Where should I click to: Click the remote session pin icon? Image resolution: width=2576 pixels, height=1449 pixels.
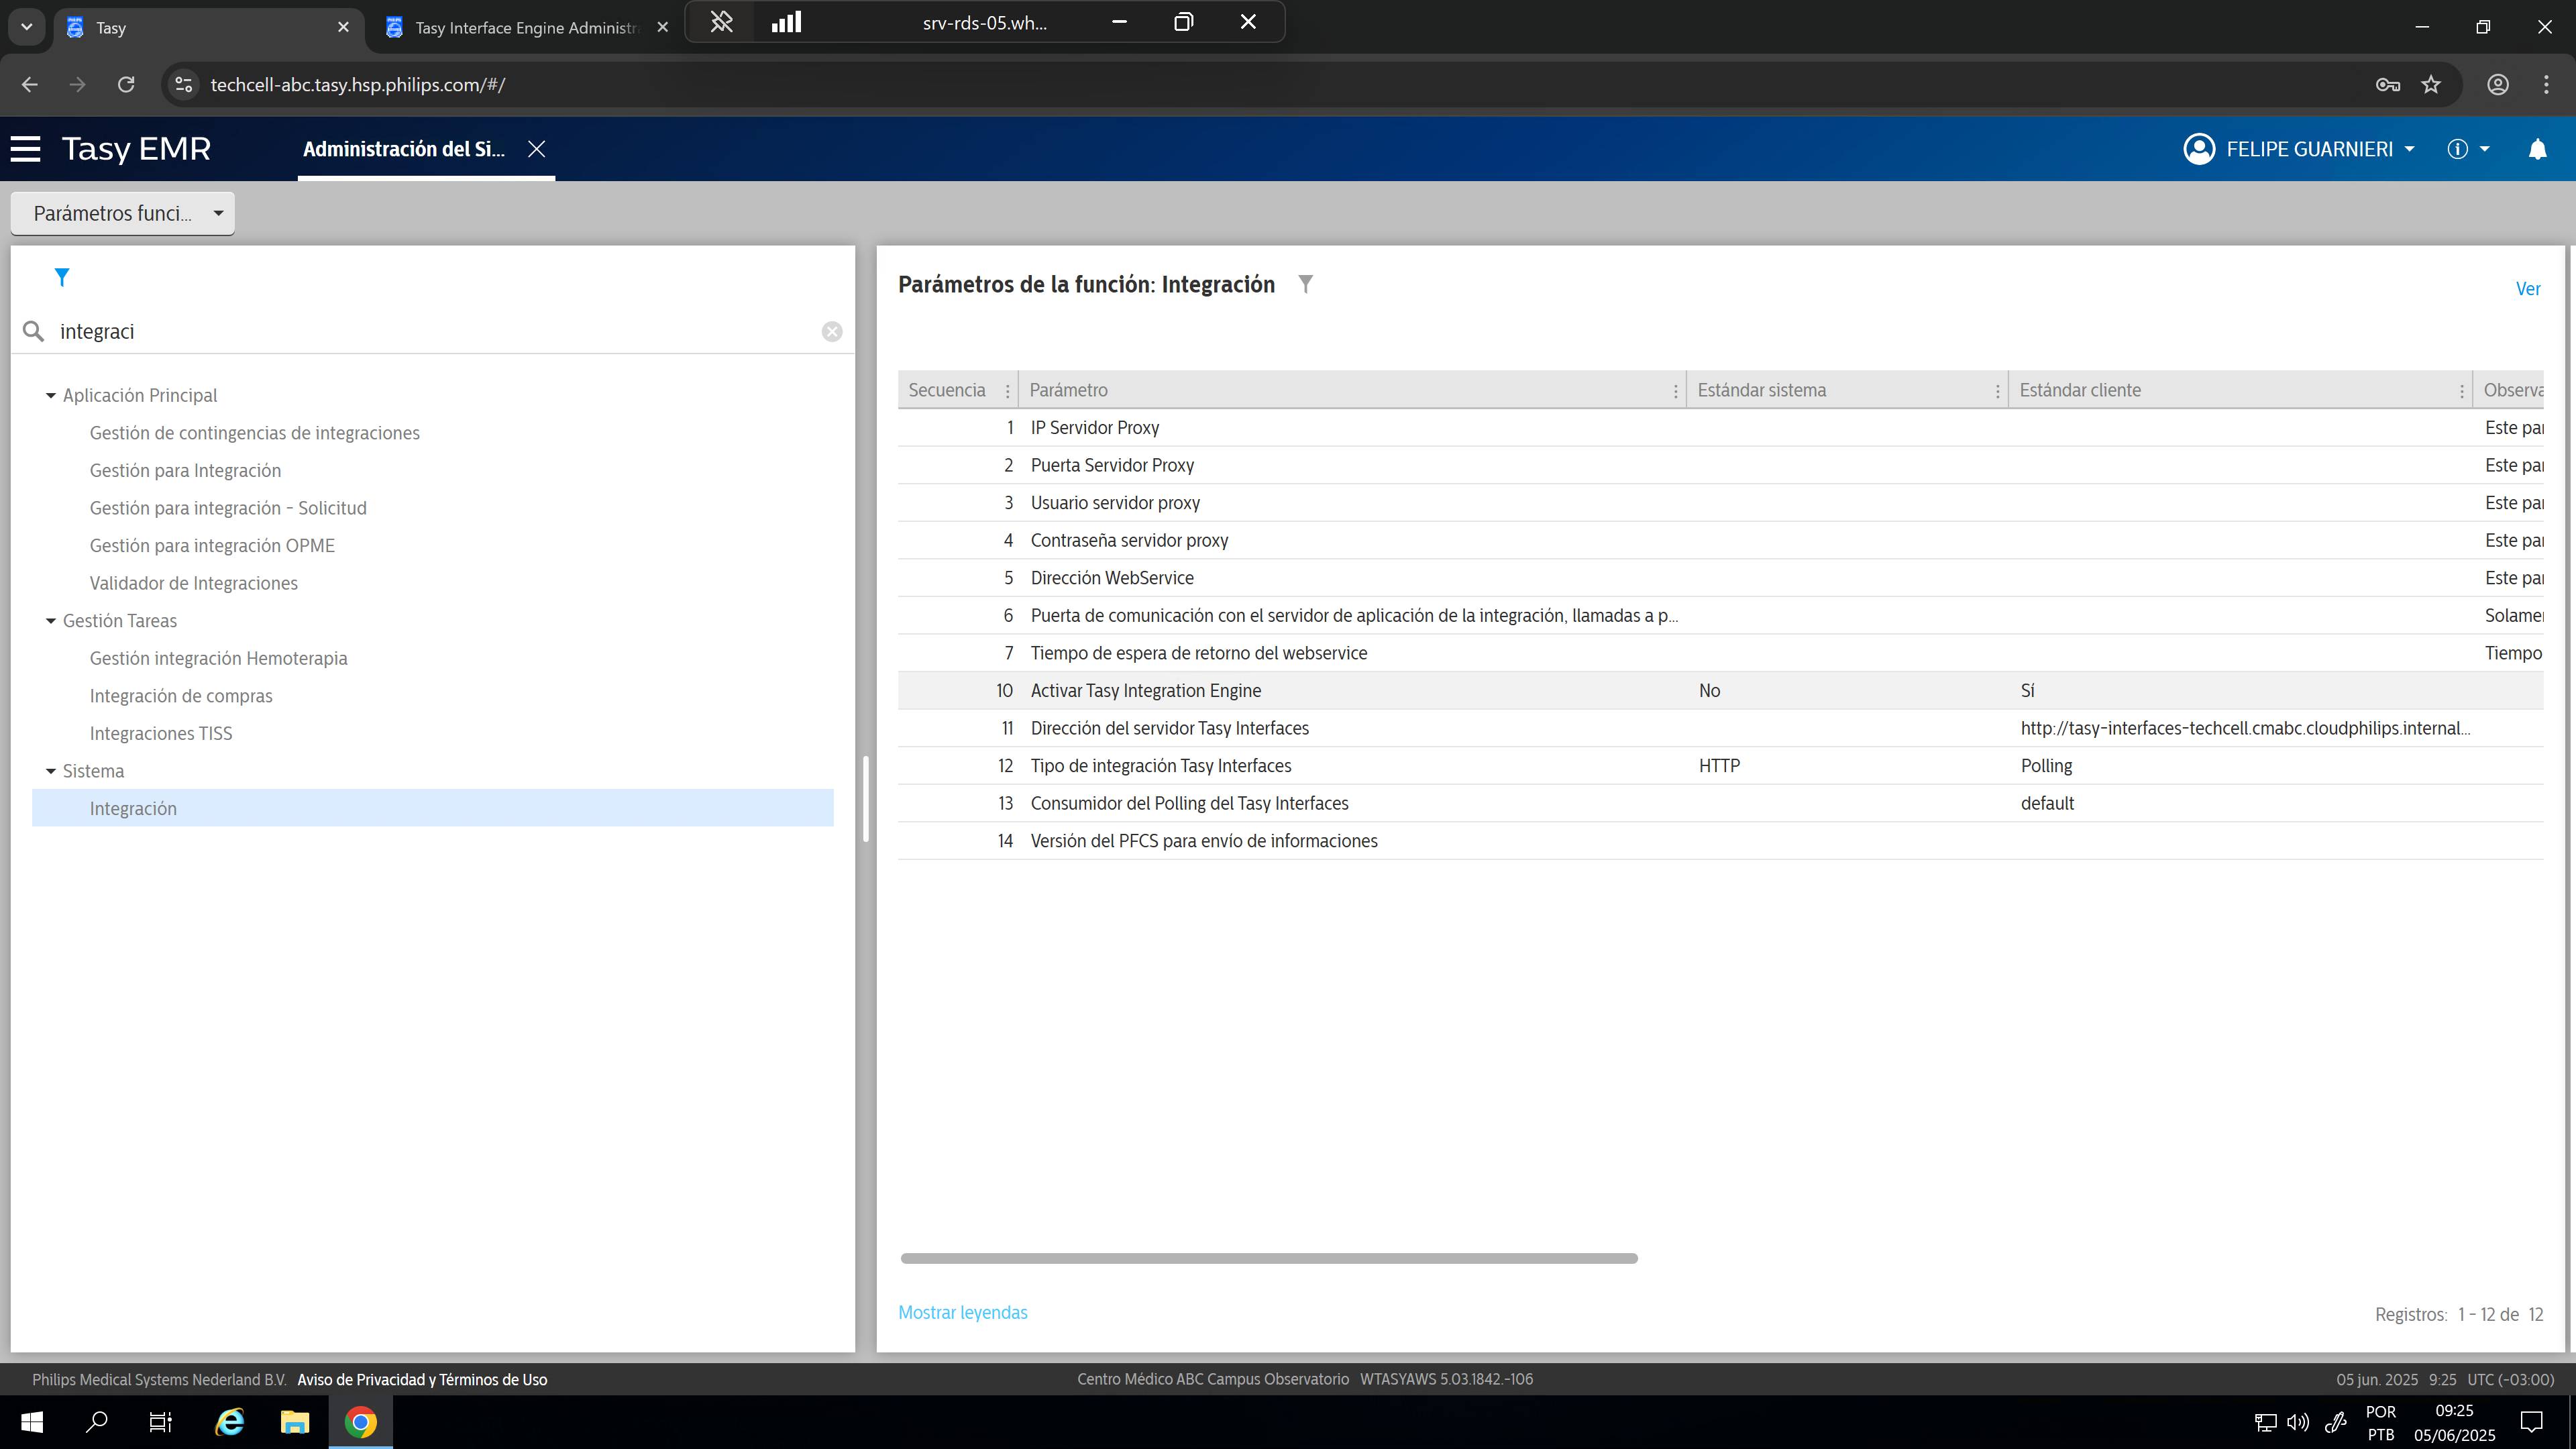721,22
